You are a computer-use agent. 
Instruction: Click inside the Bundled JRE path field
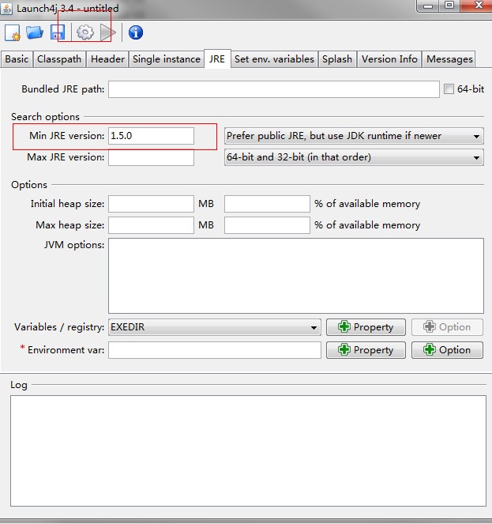point(274,89)
